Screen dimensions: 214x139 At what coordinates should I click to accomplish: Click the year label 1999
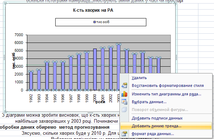pyautogui.click(x=87, y=98)
